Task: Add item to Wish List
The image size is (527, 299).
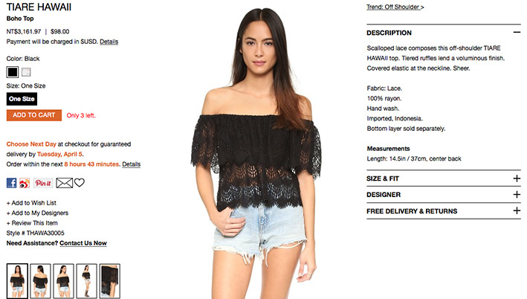Action: (31, 203)
